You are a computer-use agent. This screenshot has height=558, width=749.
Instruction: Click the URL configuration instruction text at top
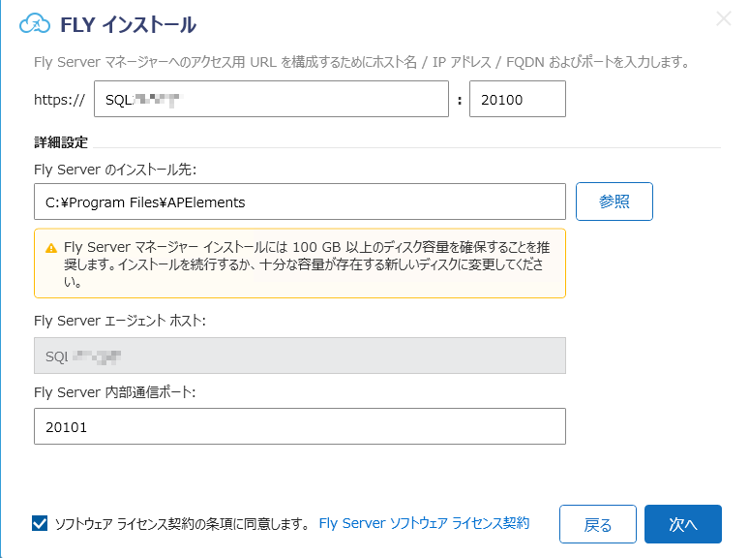pos(362,62)
